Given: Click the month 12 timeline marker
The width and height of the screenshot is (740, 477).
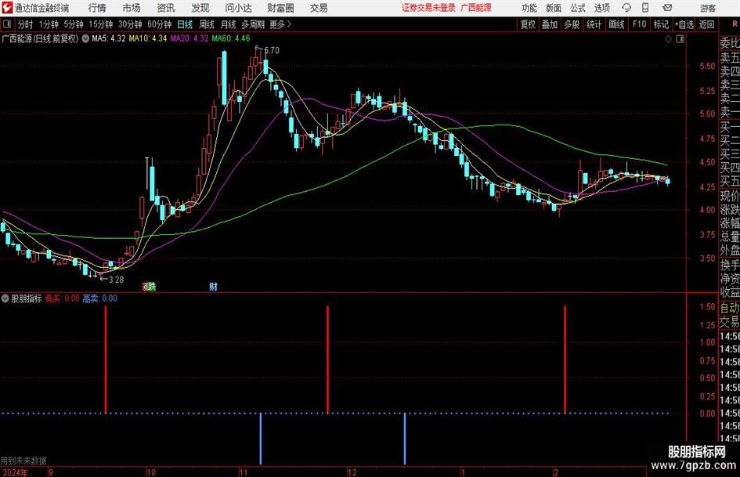Looking at the screenshot, I should point(352,472).
